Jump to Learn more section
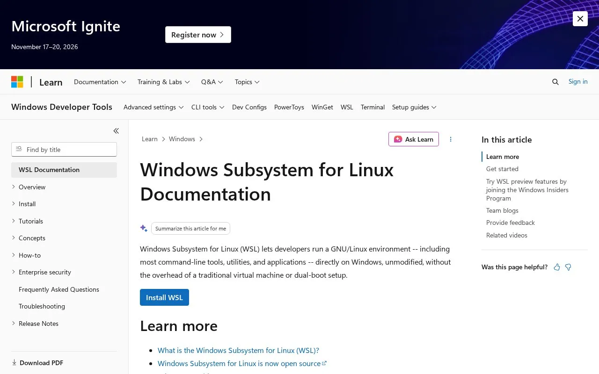 (x=503, y=157)
